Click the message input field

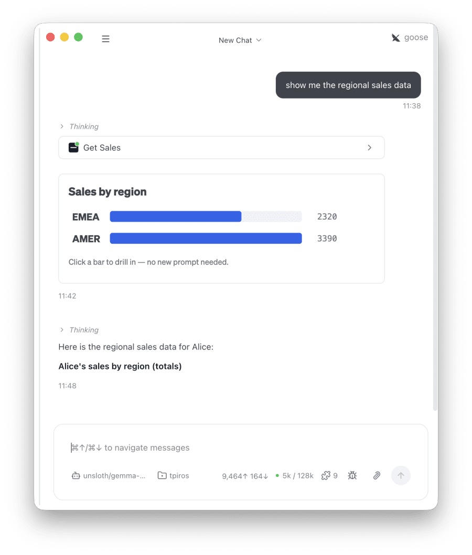click(x=241, y=448)
